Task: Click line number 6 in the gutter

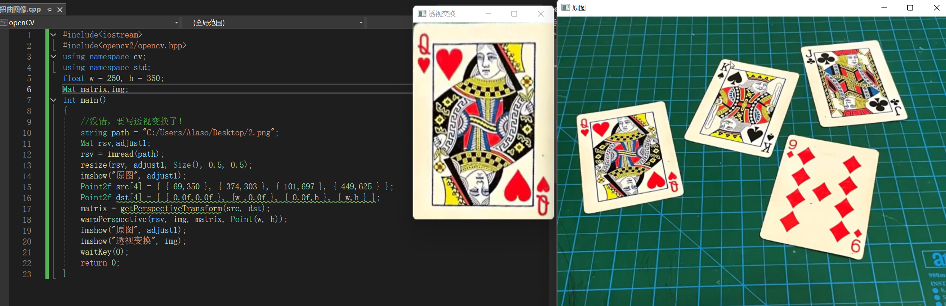Action: [x=29, y=90]
